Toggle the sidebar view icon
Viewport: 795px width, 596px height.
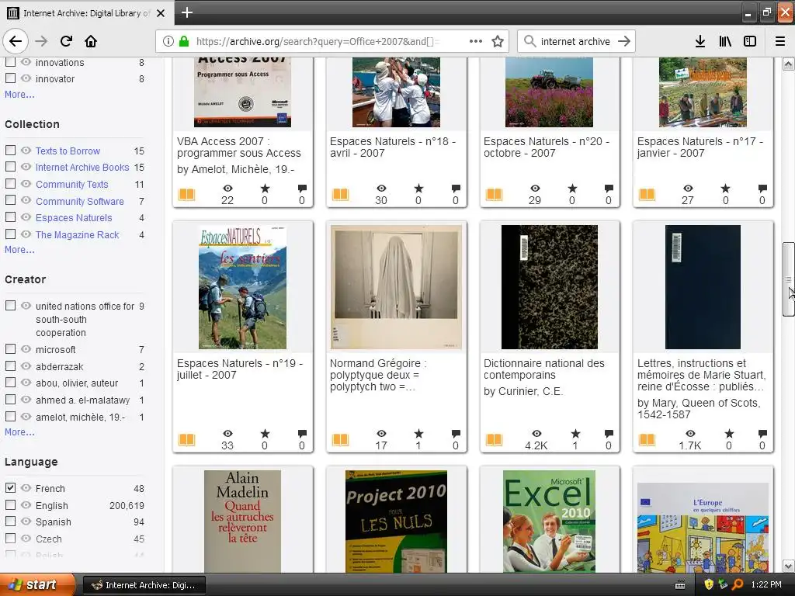tap(750, 41)
